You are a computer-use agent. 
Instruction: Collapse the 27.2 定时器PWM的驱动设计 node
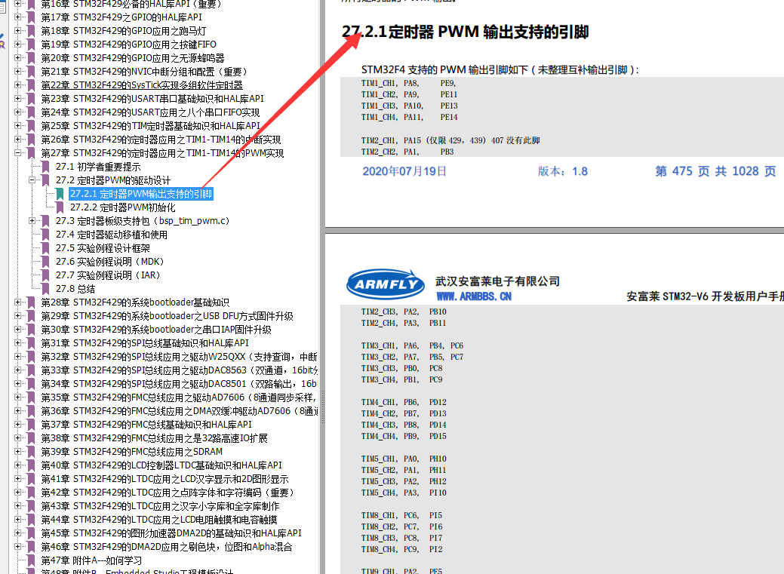click(x=32, y=180)
